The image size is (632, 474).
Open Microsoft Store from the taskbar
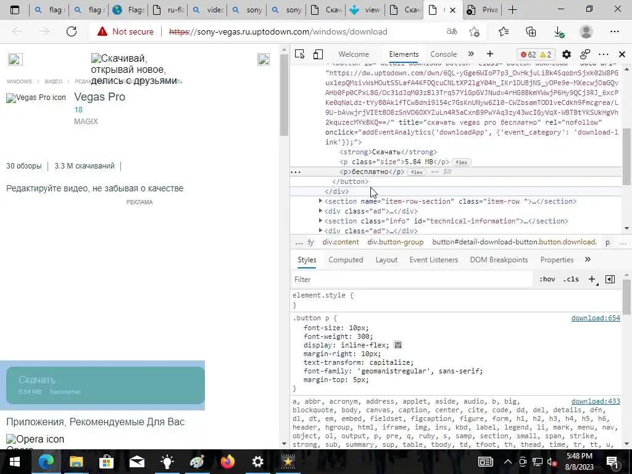pyautogui.click(x=106, y=462)
